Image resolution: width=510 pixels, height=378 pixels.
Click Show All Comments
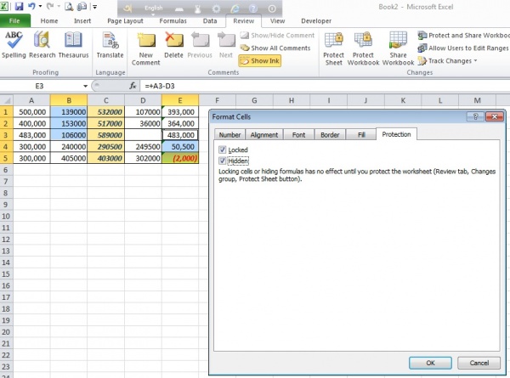(275, 48)
